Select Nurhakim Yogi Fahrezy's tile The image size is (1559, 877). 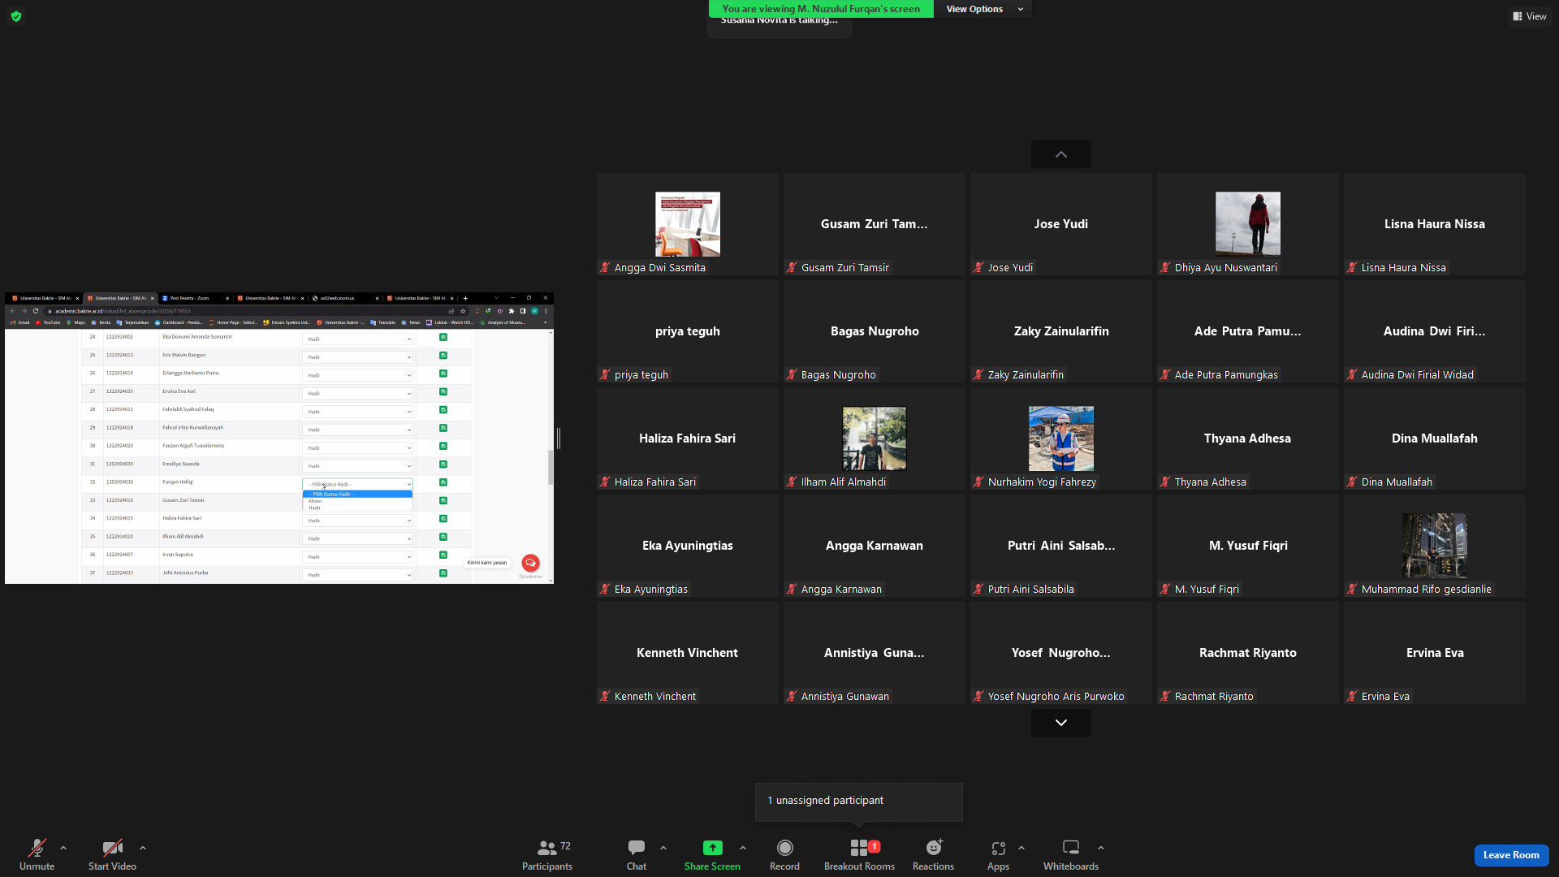point(1060,438)
